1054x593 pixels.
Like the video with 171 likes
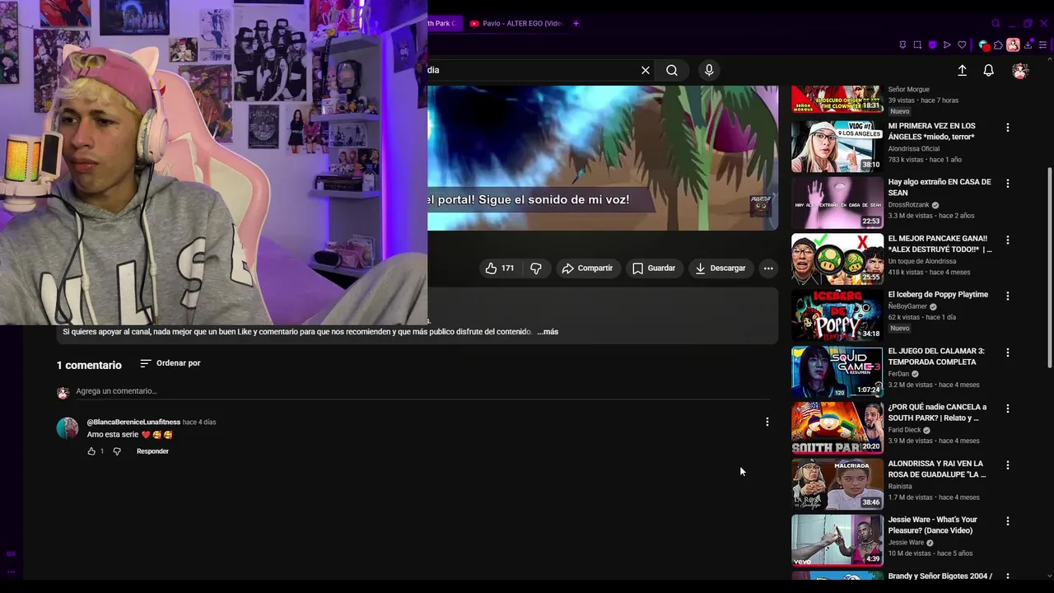pos(500,268)
